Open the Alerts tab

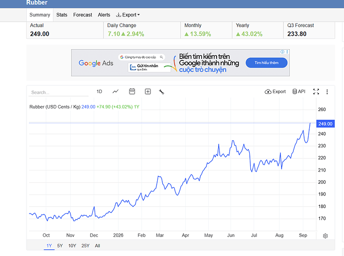pos(104,15)
